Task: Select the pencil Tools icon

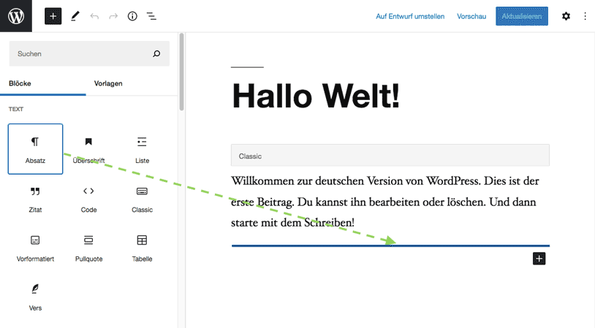Action: tap(75, 16)
